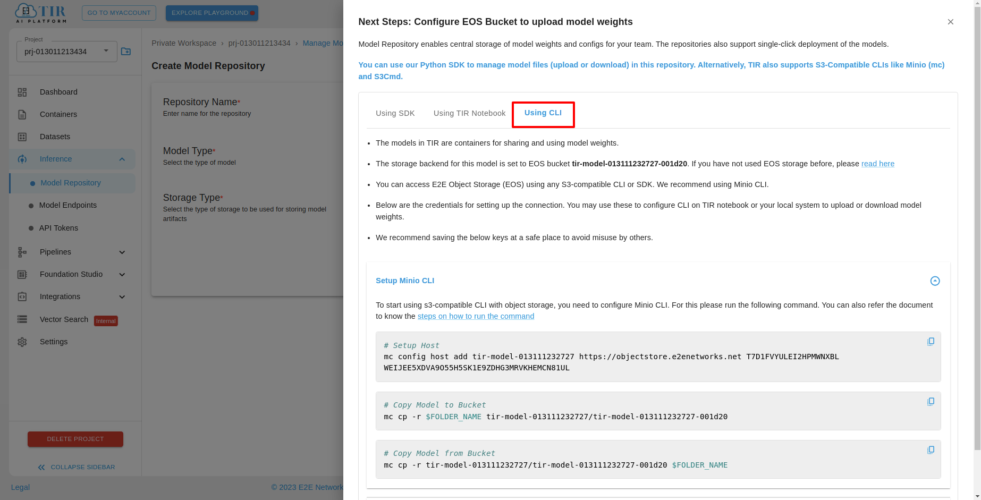Click the Legal footer link

coord(20,487)
